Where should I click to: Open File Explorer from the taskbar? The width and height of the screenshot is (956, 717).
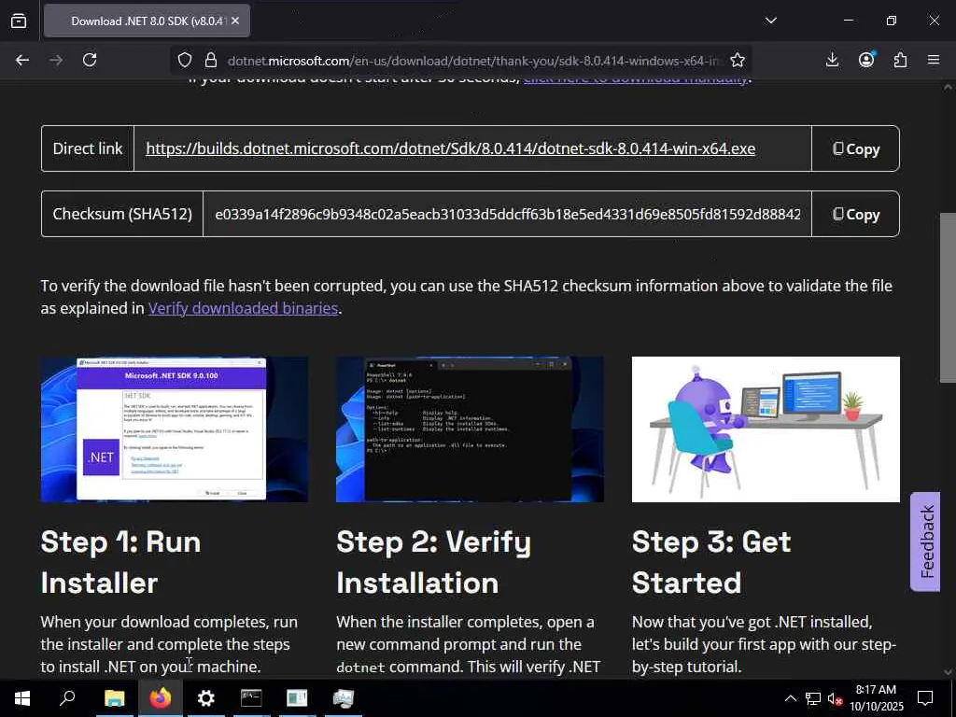114,698
